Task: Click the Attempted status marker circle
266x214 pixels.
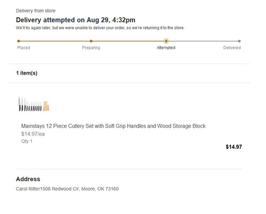Action: pyautogui.click(x=166, y=41)
